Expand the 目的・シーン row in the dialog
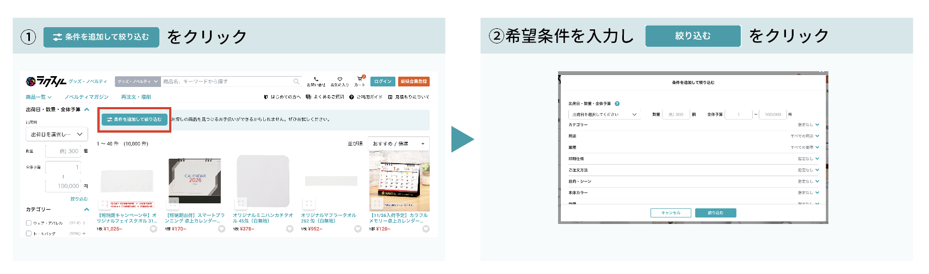929x274 pixels. click(693, 182)
